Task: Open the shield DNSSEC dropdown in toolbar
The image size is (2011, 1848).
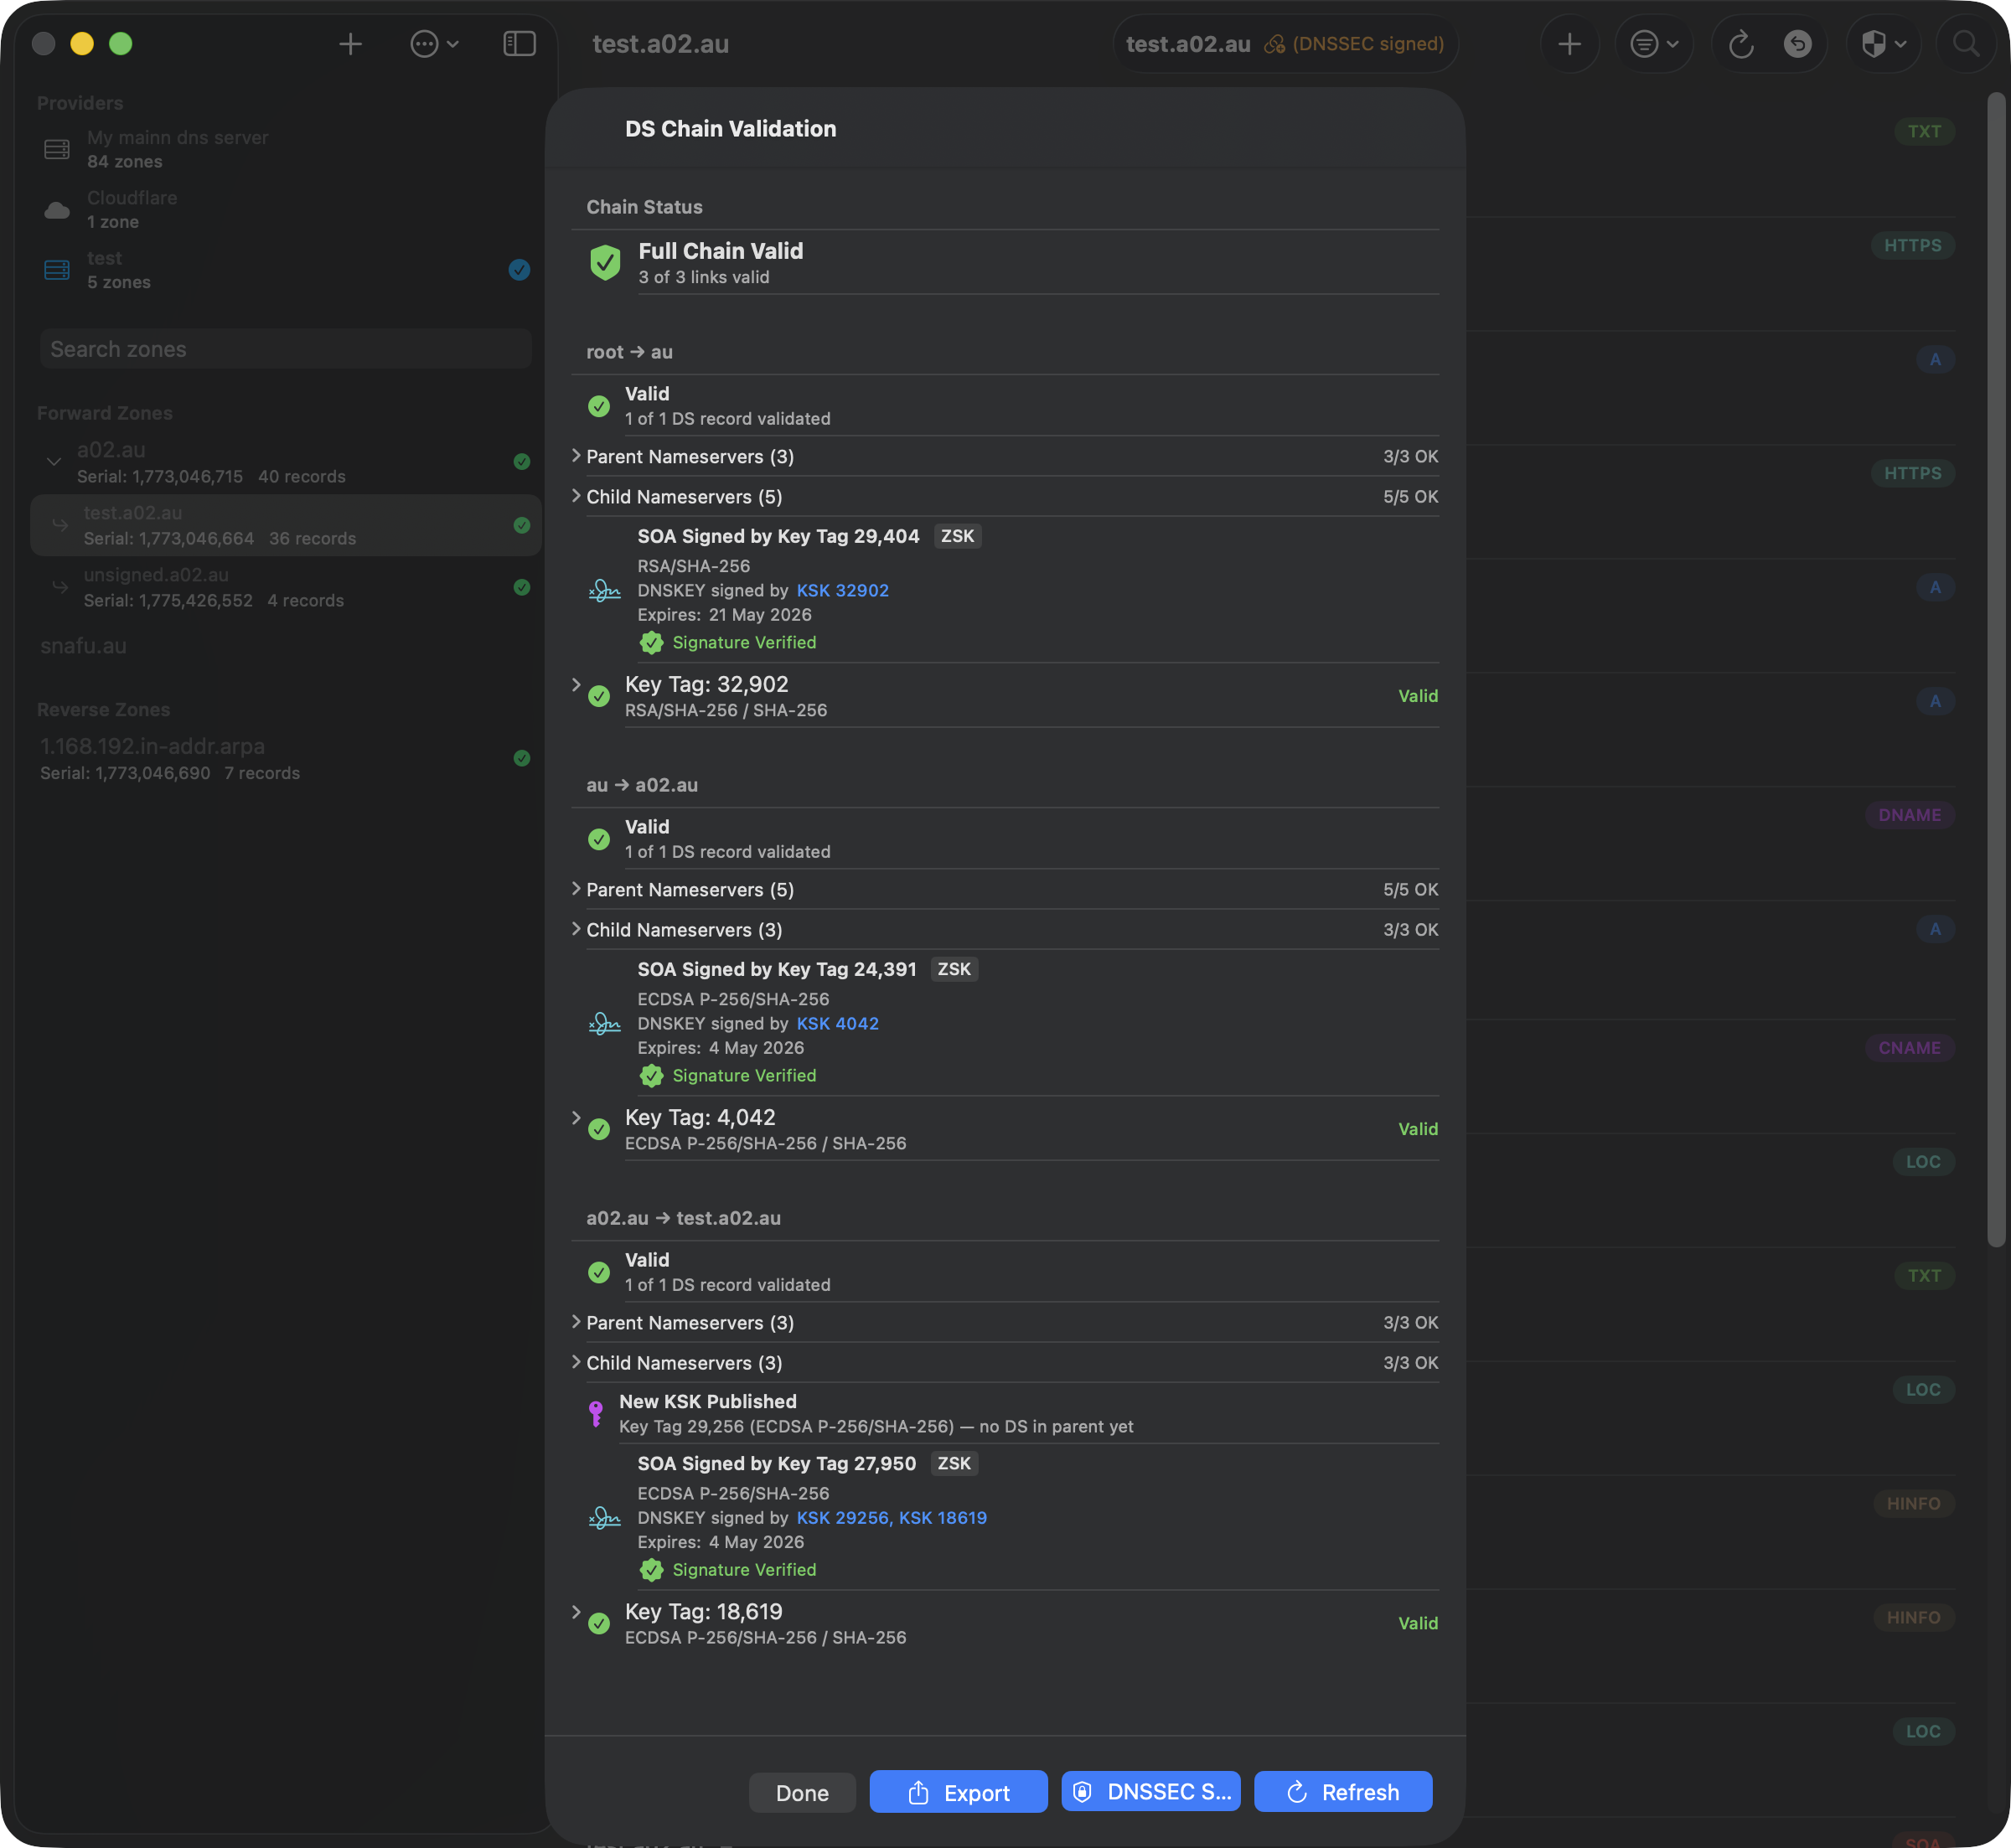Action: [x=1884, y=44]
